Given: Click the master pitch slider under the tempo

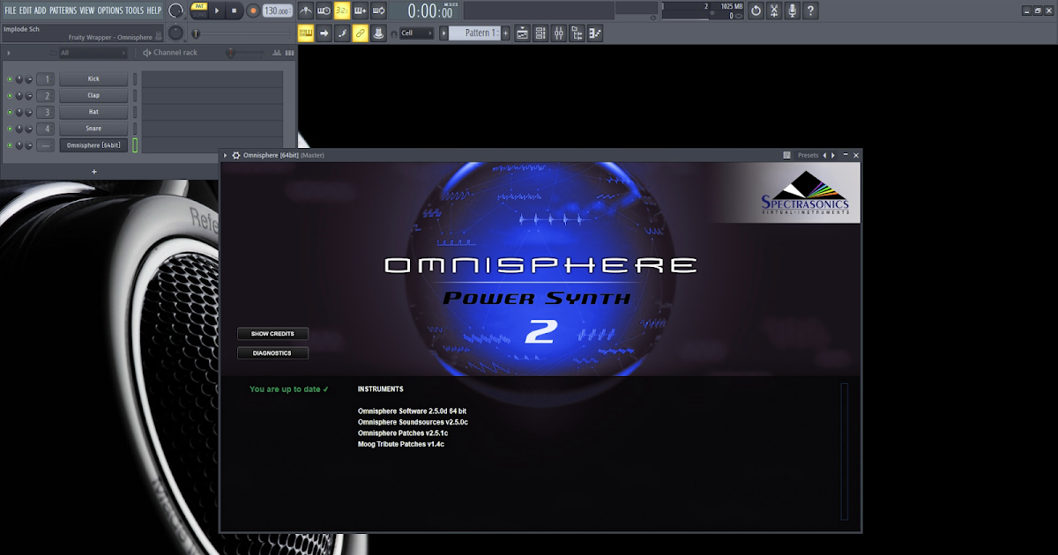Looking at the screenshot, I should pos(242,33).
